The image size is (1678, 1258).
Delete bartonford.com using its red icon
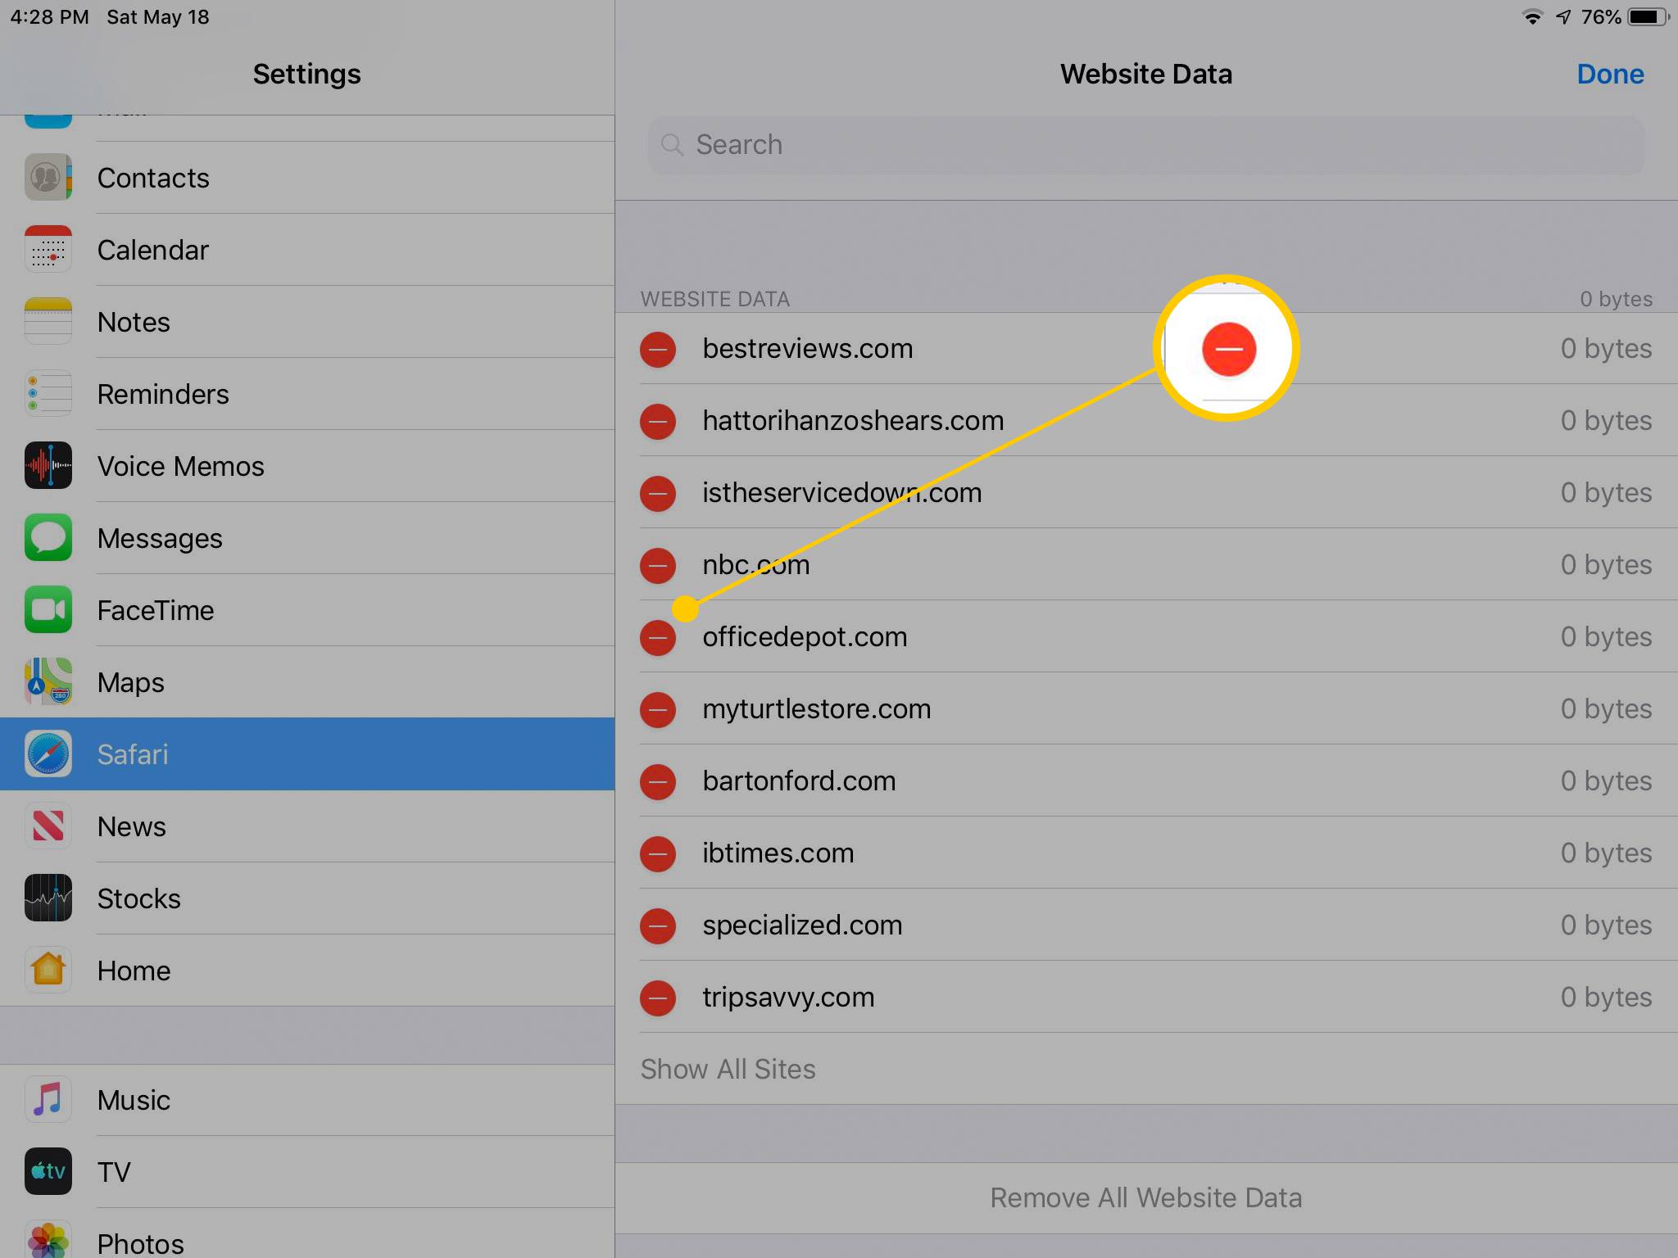[x=658, y=782]
